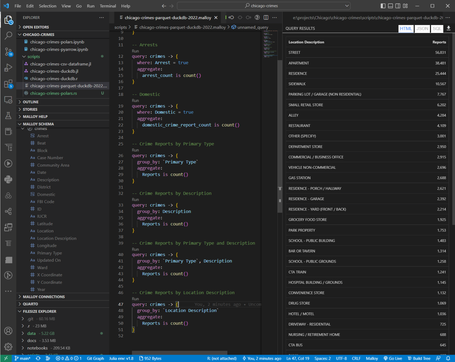Click Go Live in status bar
This screenshot has height=362, width=455.
[x=393, y=358]
